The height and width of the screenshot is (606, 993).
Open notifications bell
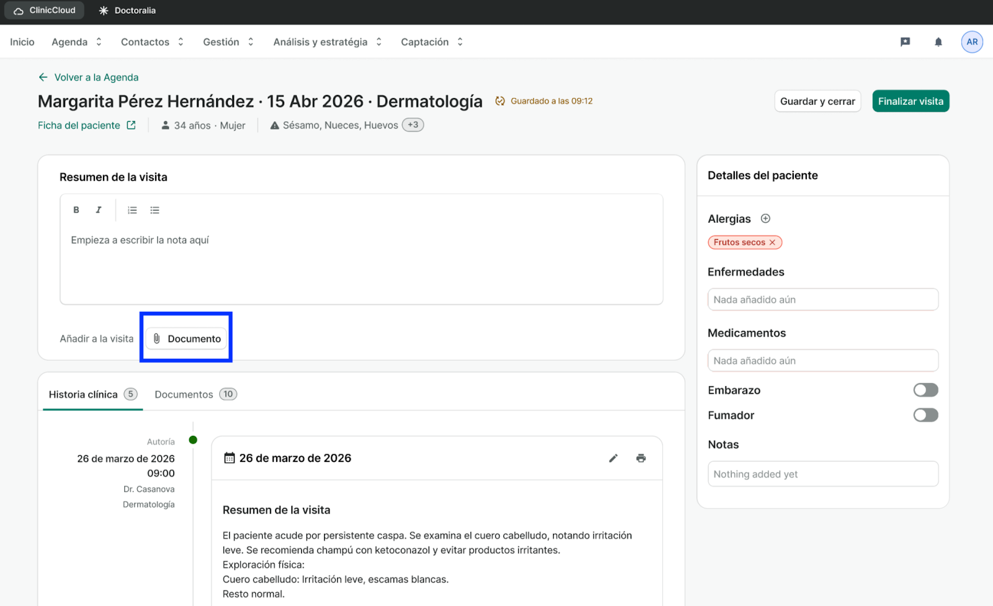938,42
